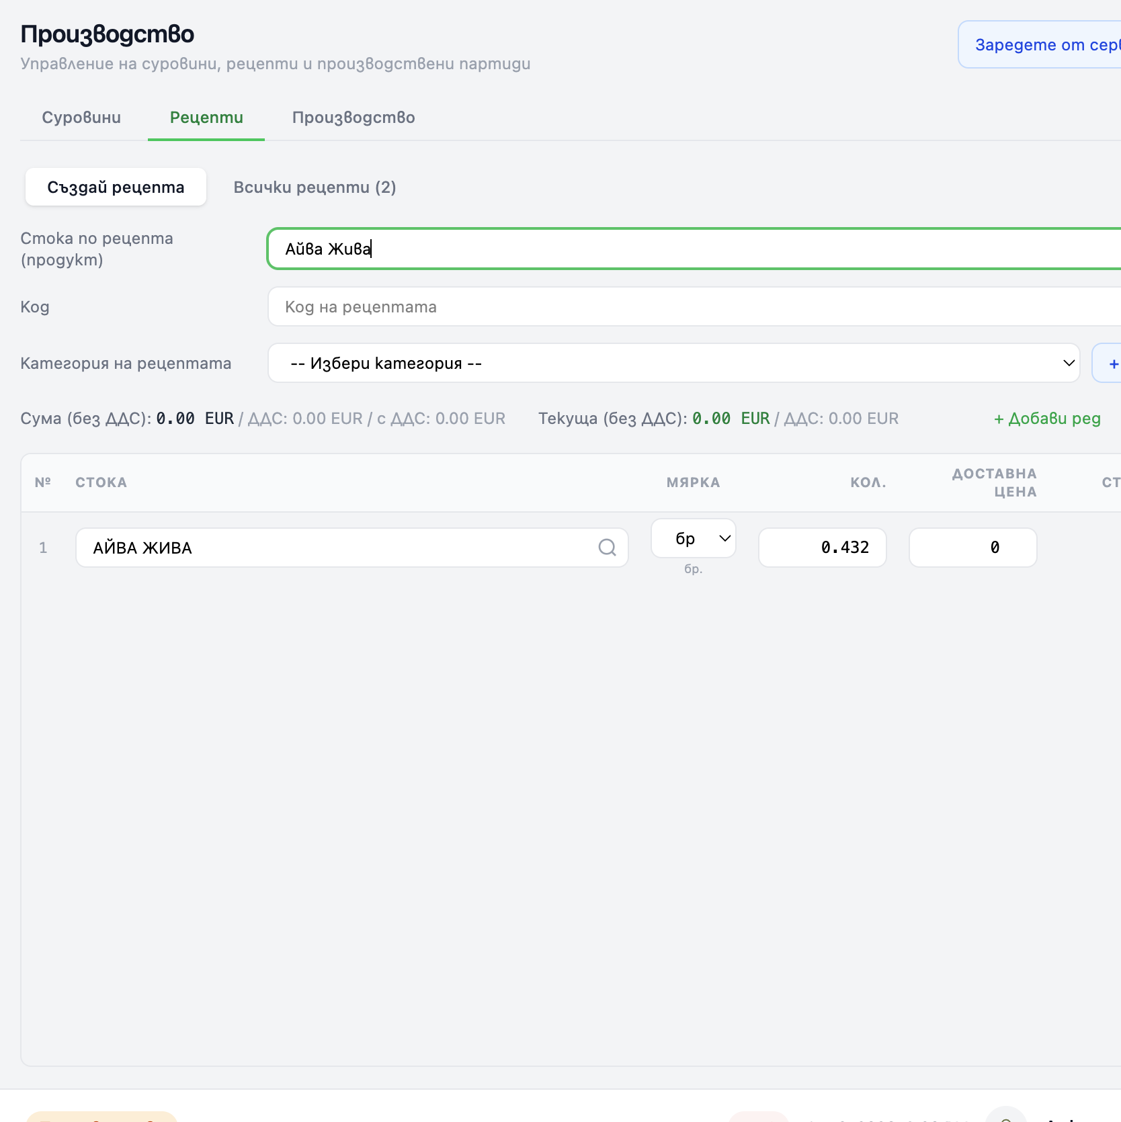Screen dimensions: 1121x1122
Task: Click the СТОКА column header
Action: pyautogui.click(x=101, y=482)
